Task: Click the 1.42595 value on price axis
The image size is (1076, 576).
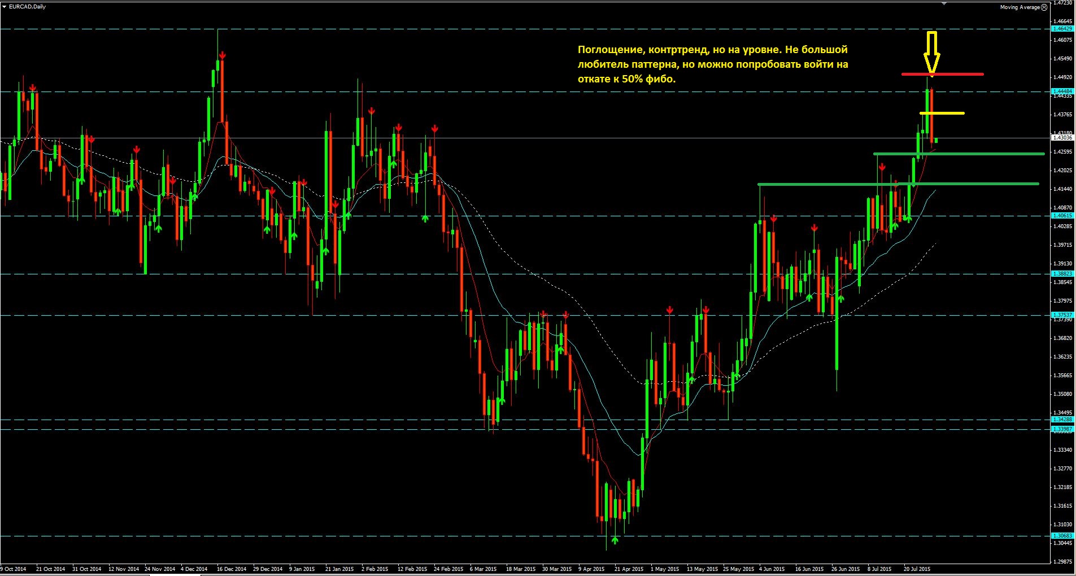Action: [x=1063, y=152]
